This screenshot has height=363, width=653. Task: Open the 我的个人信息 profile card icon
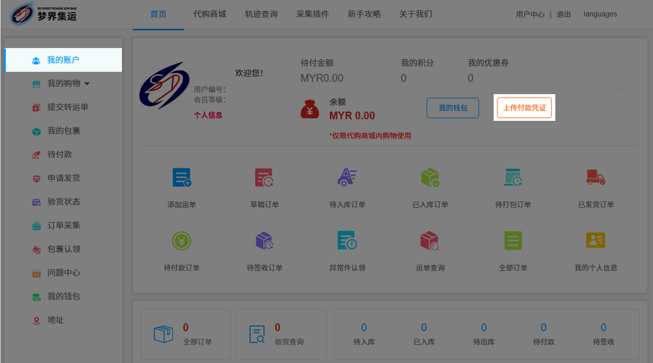coord(596,241)
